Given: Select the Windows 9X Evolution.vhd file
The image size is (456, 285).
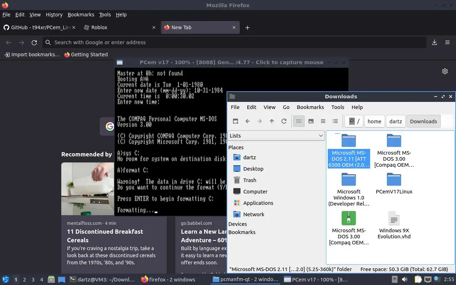Looking at the screenshot, I should [394, 225].
